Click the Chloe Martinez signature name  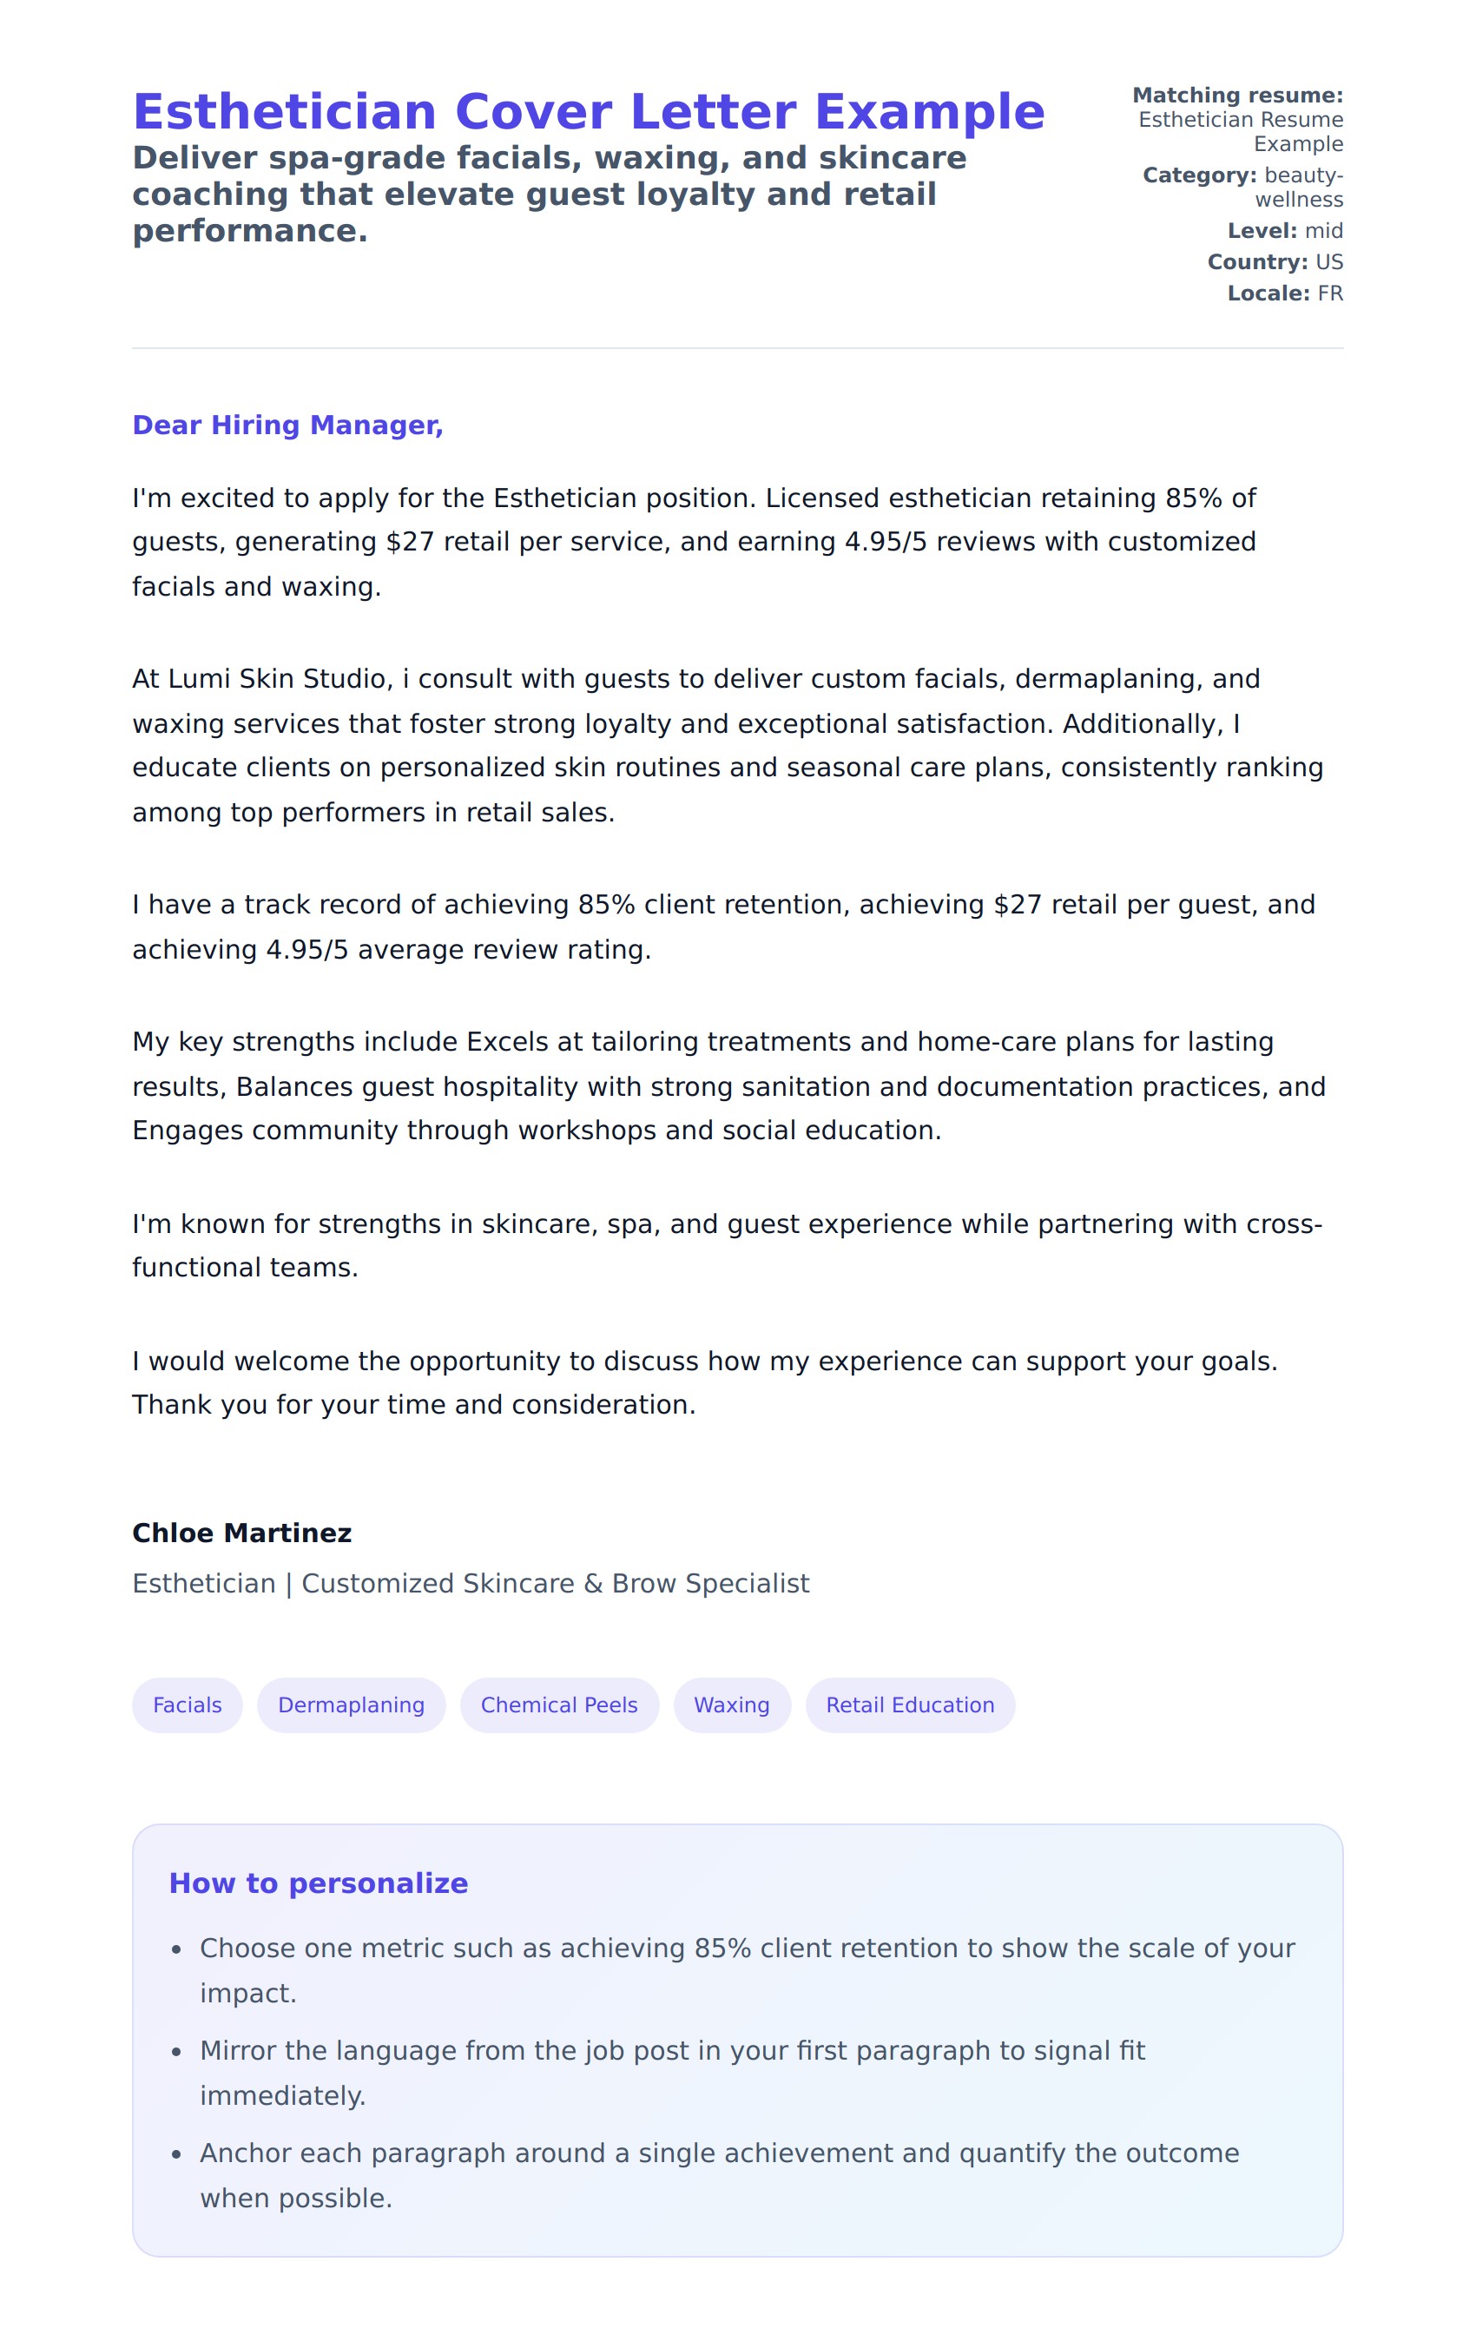[242, 1532]
